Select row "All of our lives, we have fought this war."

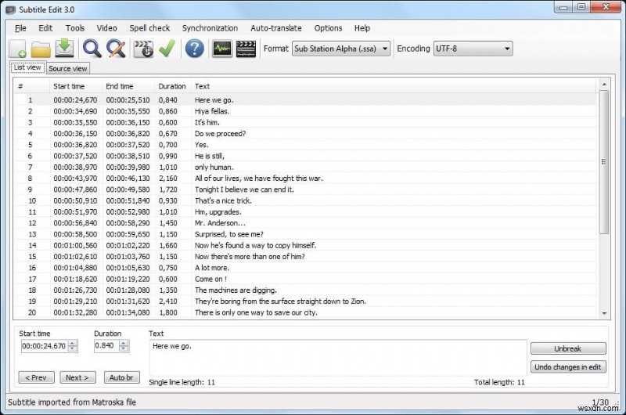305,179
